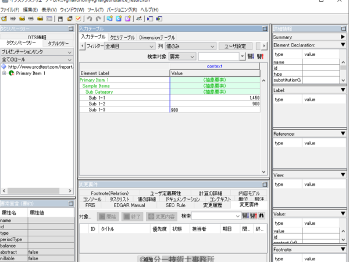349x262 pixels.
Task: Select the Sub 1-1 row label
Action: (x=97, y=98)
